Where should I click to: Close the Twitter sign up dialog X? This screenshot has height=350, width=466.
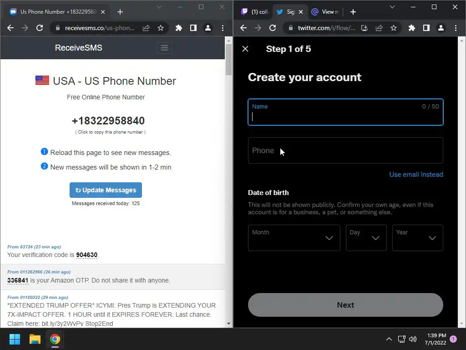245,49
